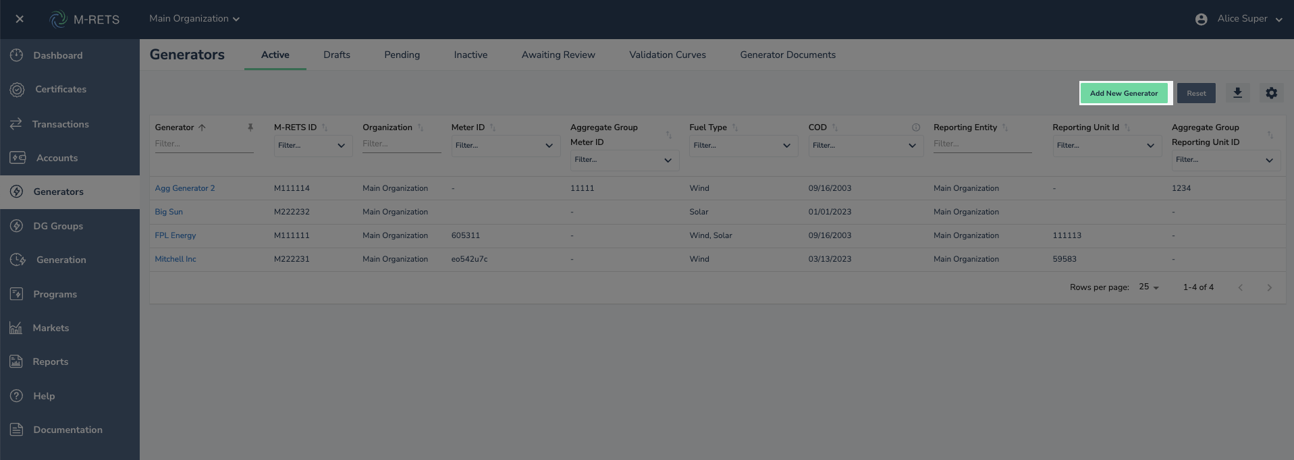Click the 1-4 of 4 pagination text
Viewport: 1294px width, 460px height.
pos(1198,287)
